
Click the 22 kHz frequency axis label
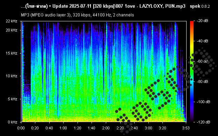(12, 21)
